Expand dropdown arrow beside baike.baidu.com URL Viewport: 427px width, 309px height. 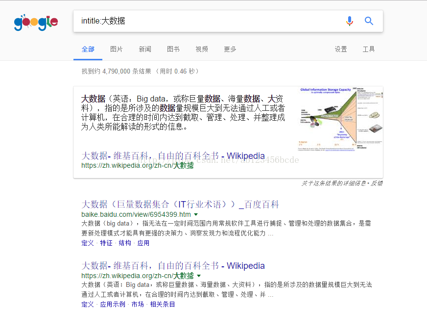pos(196,215)
